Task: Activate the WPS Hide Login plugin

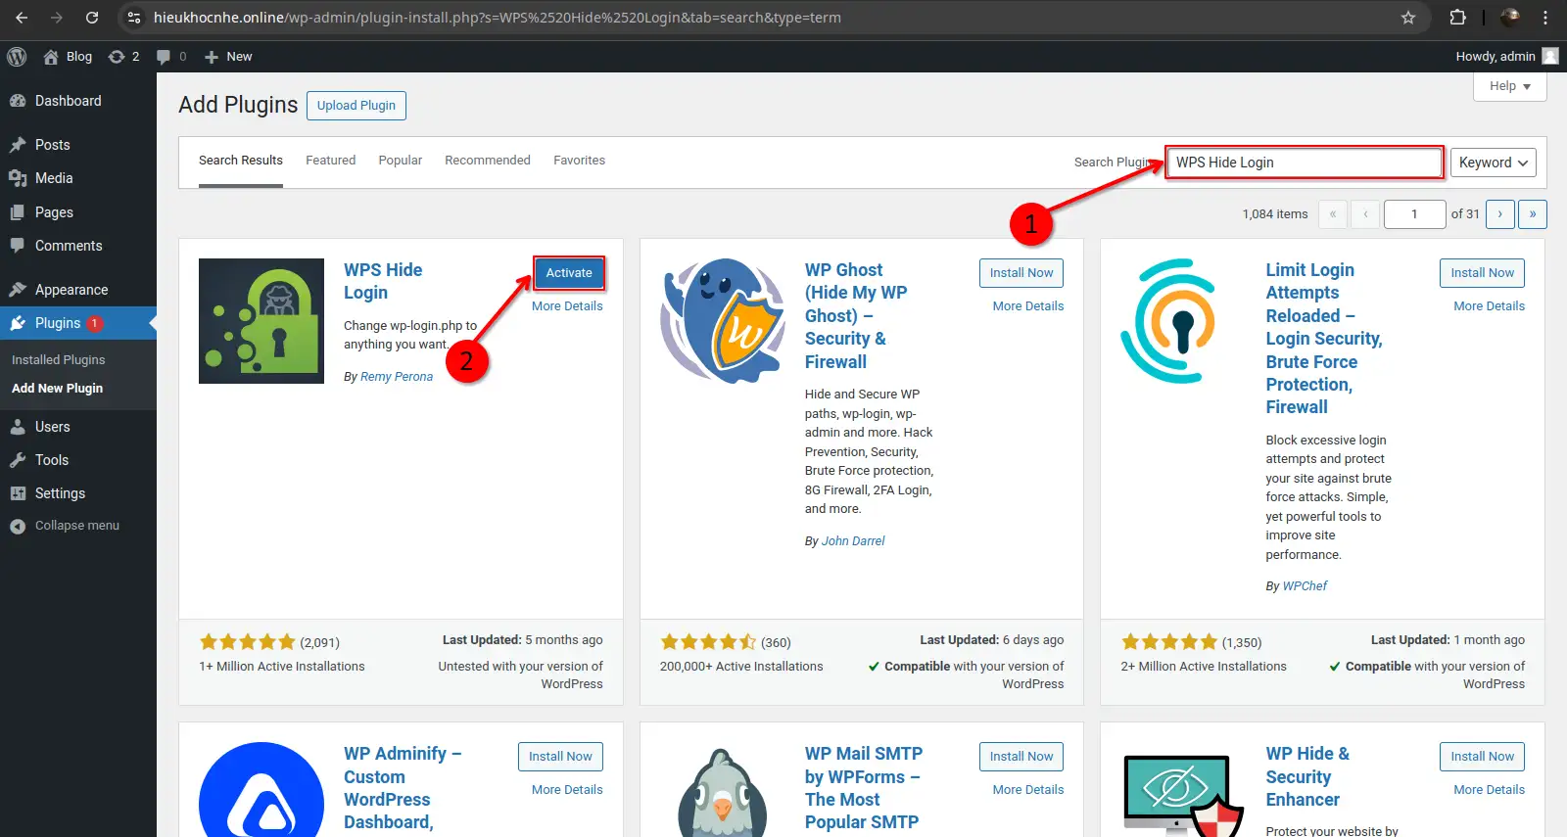Action: [569, 273]
